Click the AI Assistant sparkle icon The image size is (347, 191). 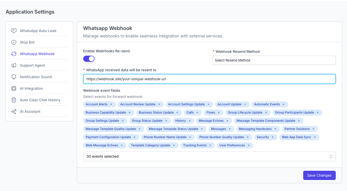click(14, 112)
